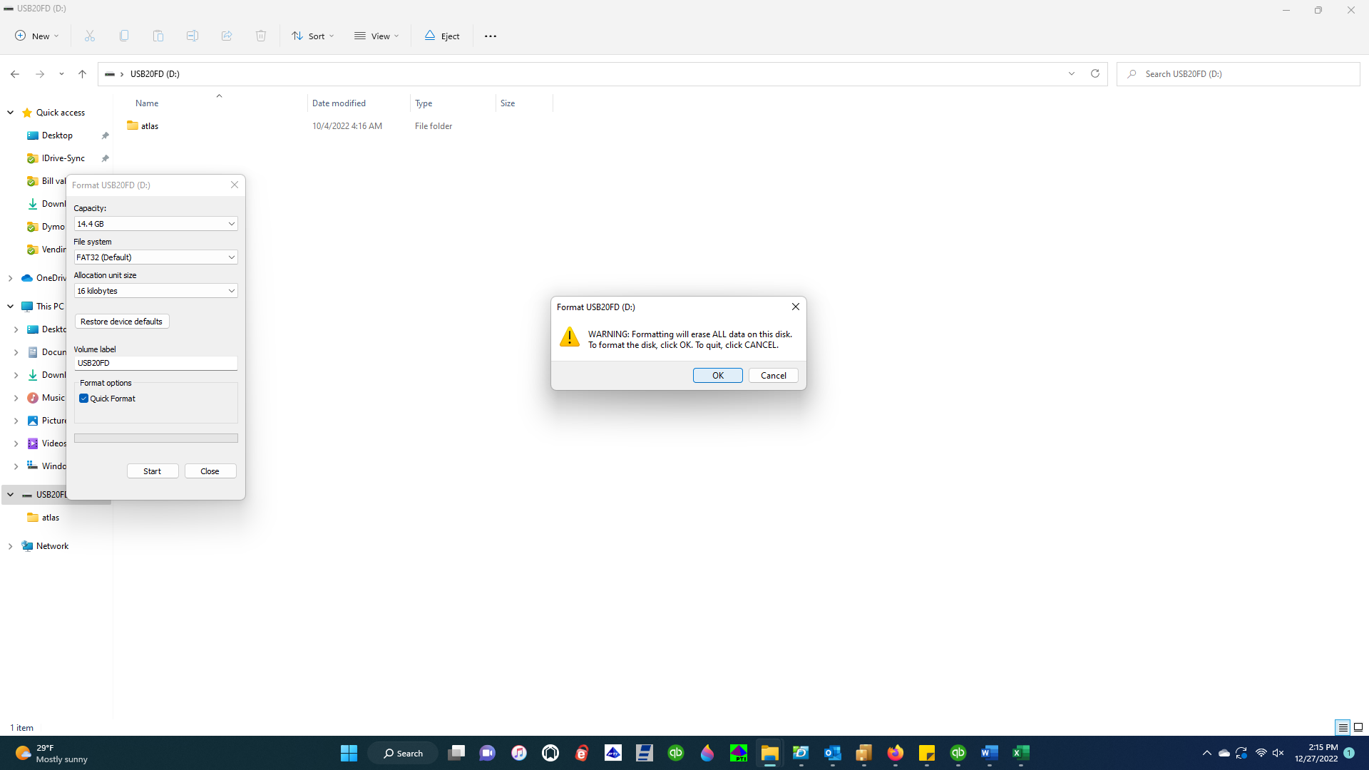Click the Paste icon

pos(158,36)
